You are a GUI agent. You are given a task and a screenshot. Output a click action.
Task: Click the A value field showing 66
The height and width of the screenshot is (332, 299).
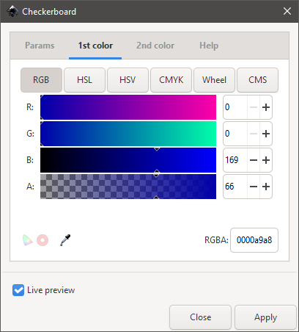coord(235,187)
